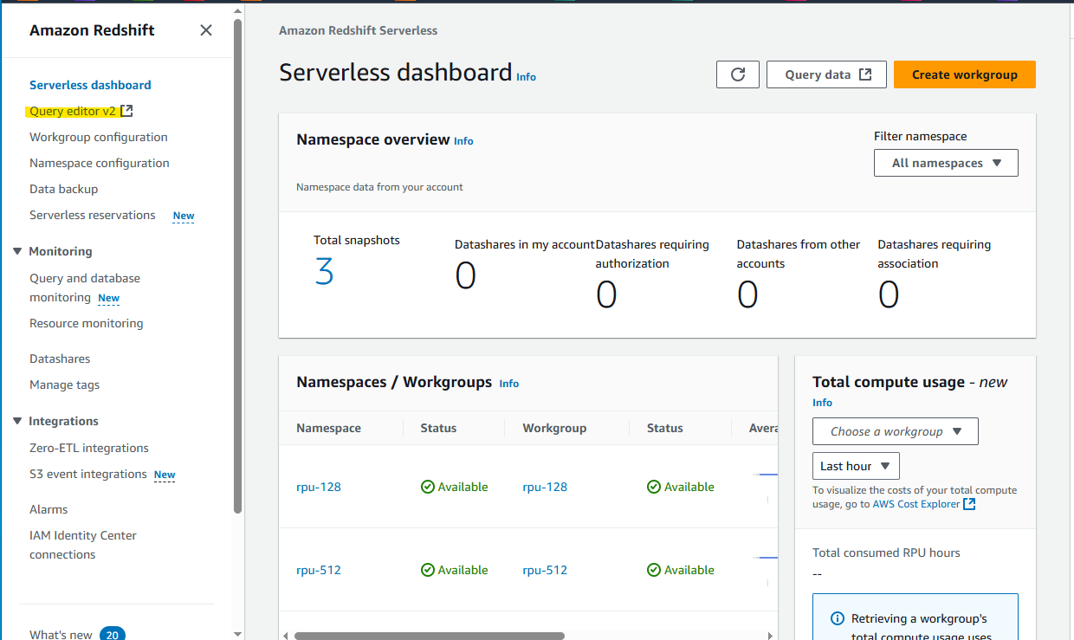Open Resource monitoring
The width and height of the screenshot is (1074, 640).
click(x=87, y=323)
